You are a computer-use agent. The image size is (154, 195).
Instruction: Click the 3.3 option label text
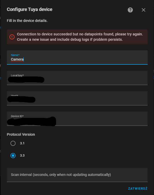point(22,156)
